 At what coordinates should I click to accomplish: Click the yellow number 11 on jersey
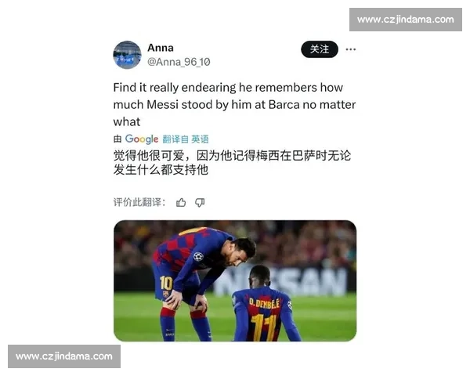(264, 327)
